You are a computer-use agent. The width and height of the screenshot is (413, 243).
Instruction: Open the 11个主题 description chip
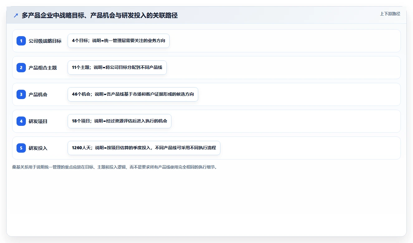[117, 68]
